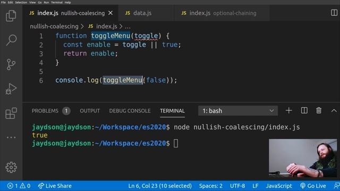The width and height of the screenshot is (340, 191).
Task: Click false argument on line 6
Action: (156, 80)
